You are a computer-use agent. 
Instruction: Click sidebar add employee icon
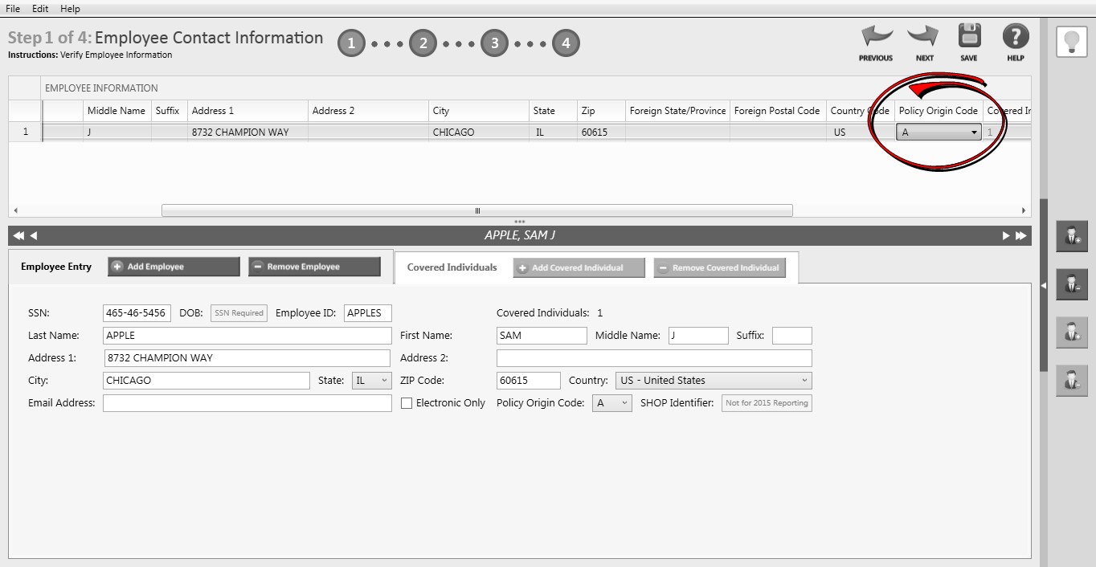(1071, 237)
